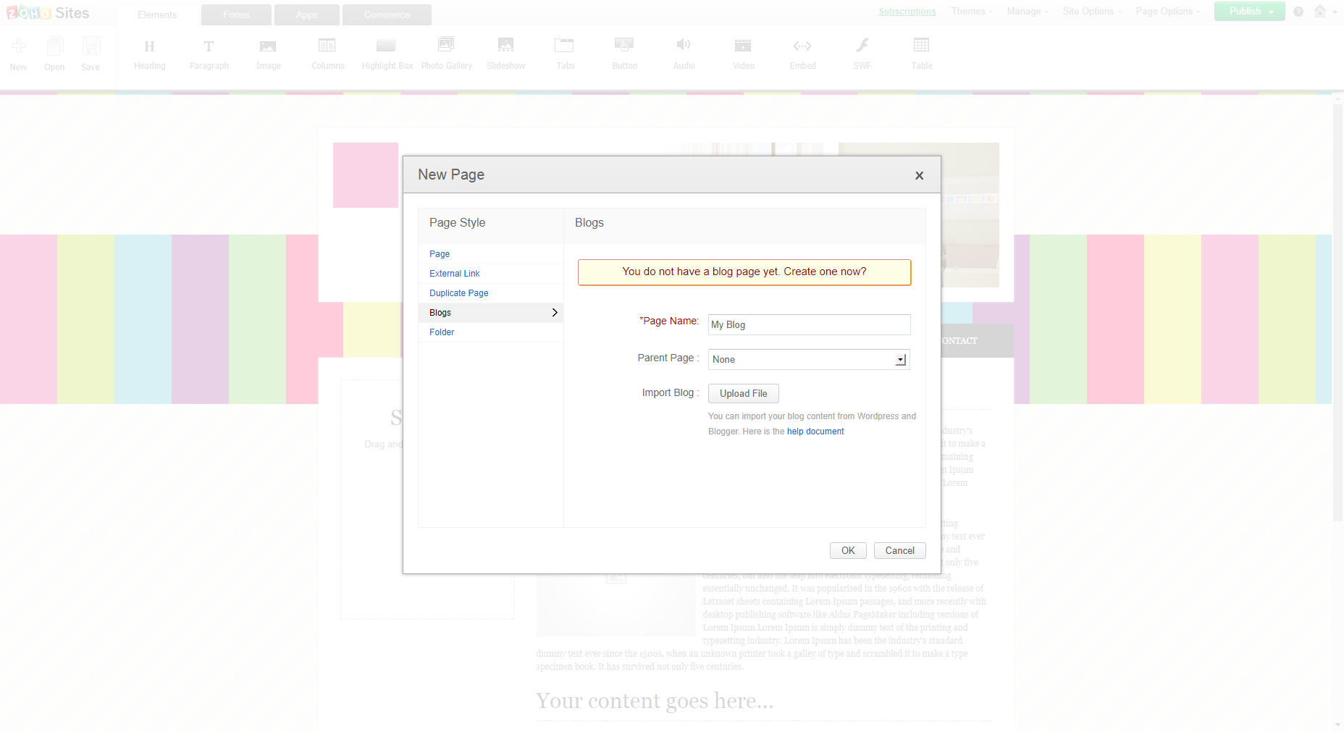Open the help question mark icon
This screenshot has height=732, width=1344.
point(1298,12)
